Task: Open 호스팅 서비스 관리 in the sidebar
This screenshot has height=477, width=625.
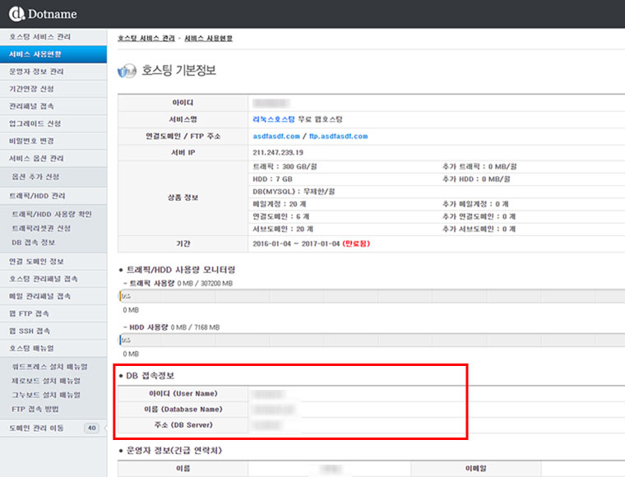Action: click(39, 37)
